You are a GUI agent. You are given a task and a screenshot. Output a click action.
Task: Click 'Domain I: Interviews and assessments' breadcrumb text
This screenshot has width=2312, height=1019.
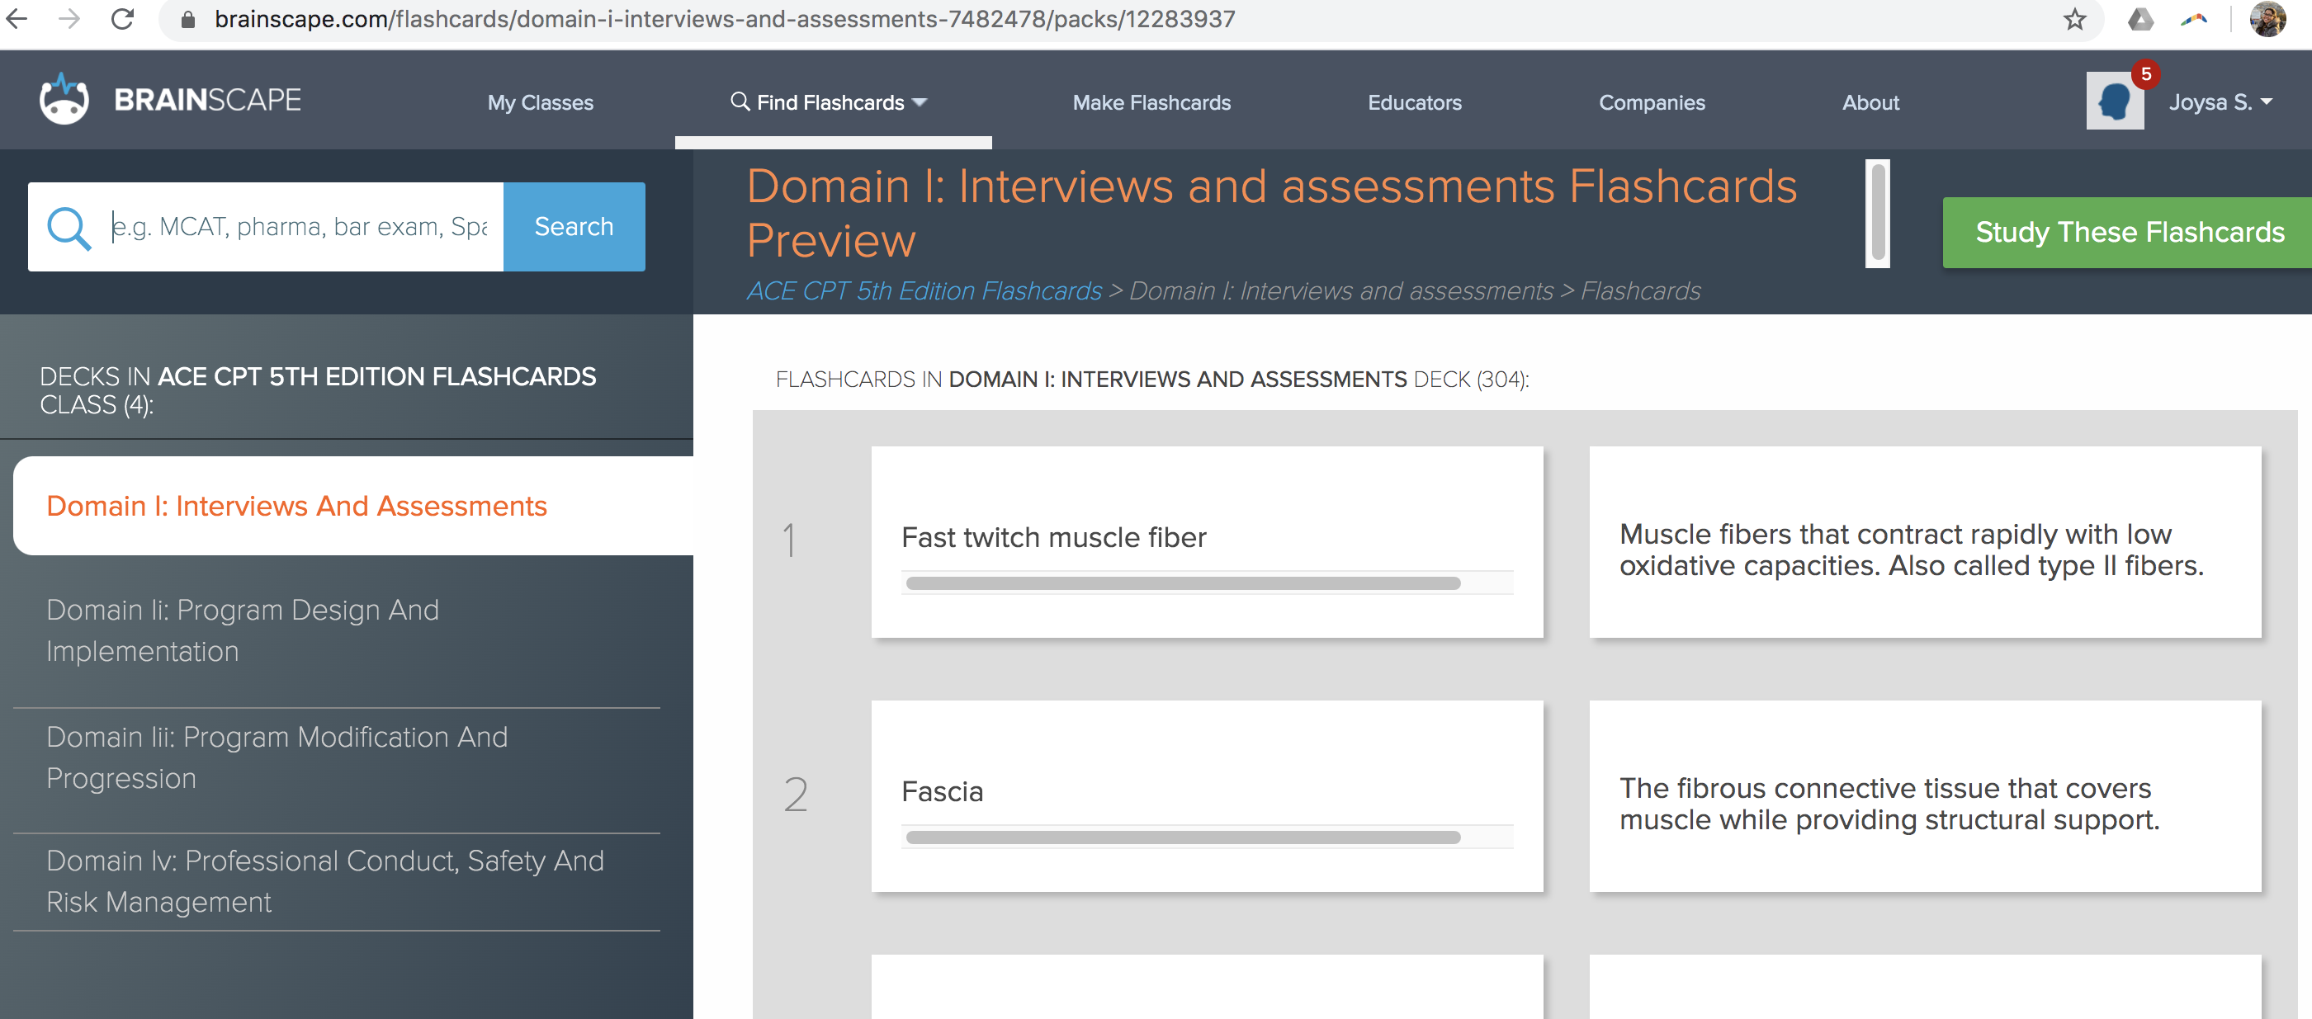click(1340, 290)
